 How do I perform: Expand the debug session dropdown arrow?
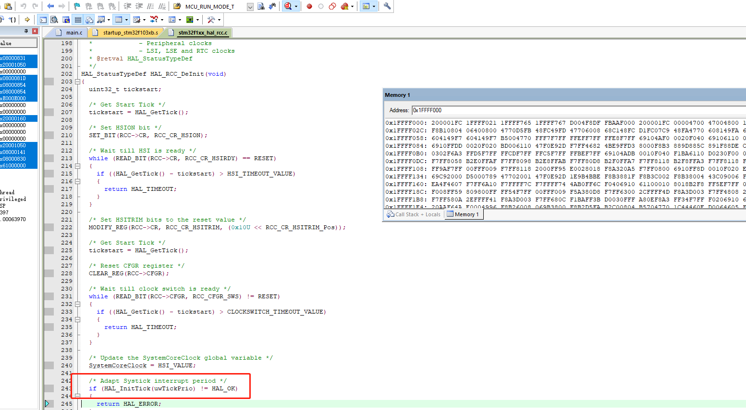[296, 6]
